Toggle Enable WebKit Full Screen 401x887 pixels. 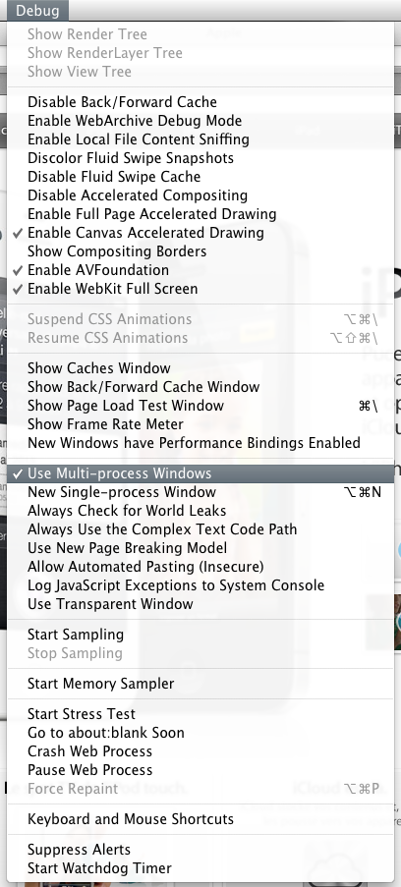(200, 289)
